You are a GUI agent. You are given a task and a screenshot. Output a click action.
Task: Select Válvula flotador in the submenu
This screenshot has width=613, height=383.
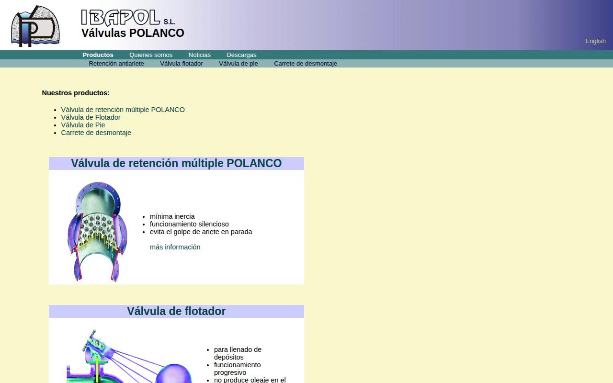pyautogui.click(x=182, y=64)
